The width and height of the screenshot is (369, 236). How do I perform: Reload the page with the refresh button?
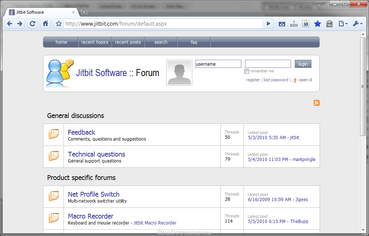pyautogui.click(x=33, y=24)
